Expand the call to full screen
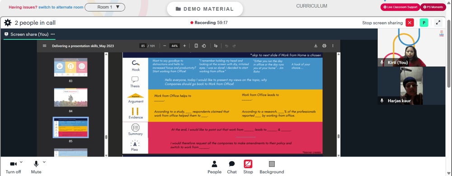This screenshot has height=176, width=452. pos(438,23)
